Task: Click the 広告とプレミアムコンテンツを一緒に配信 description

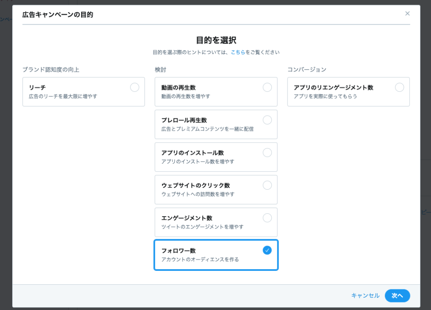Action: coord(208,129)
